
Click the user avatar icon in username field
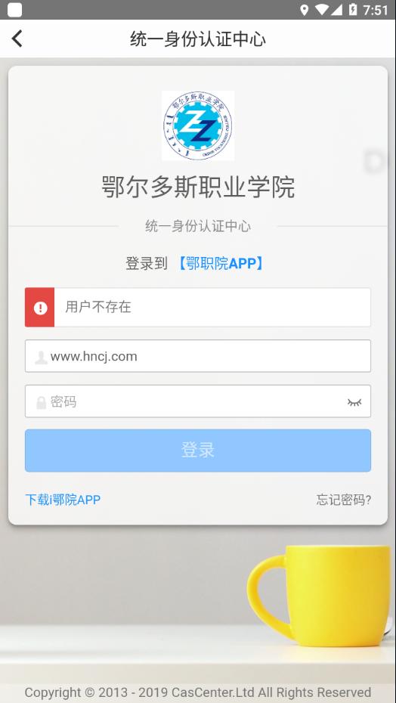(x=41, y=358)
